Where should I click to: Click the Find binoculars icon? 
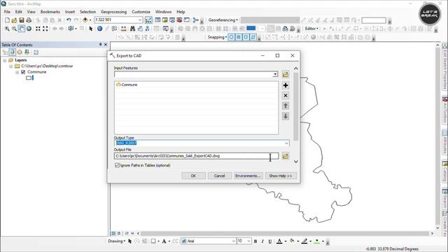pyautogui.click(x=132, y=29)
